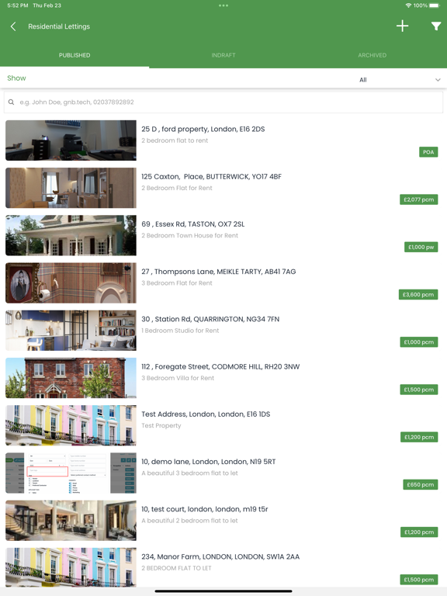Select '30 , Station Rd, QUARRINGTON, NG34 7FN'

[x=210, y=319]
